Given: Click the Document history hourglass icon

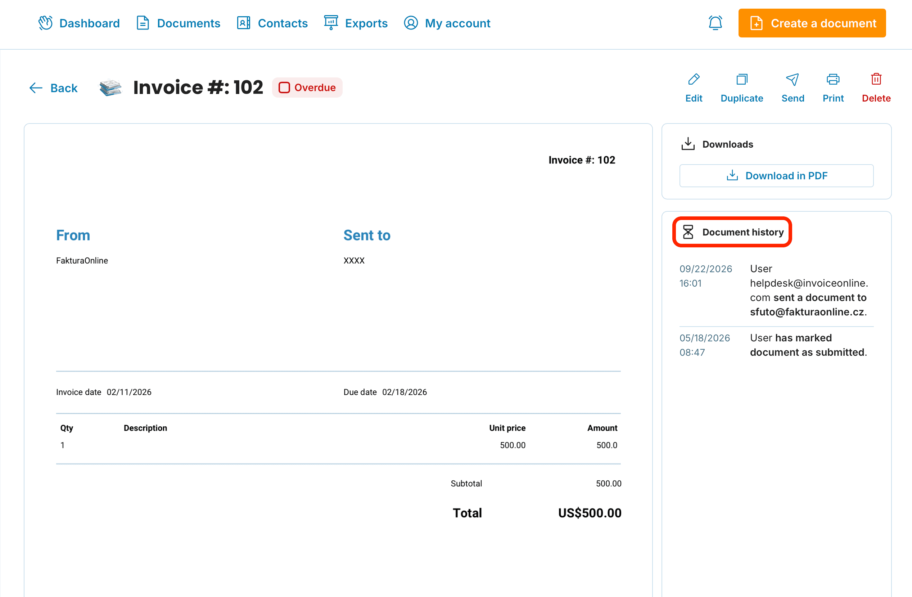Looking at the screenshot, I should pyautogui.click(x=688, y=232).
